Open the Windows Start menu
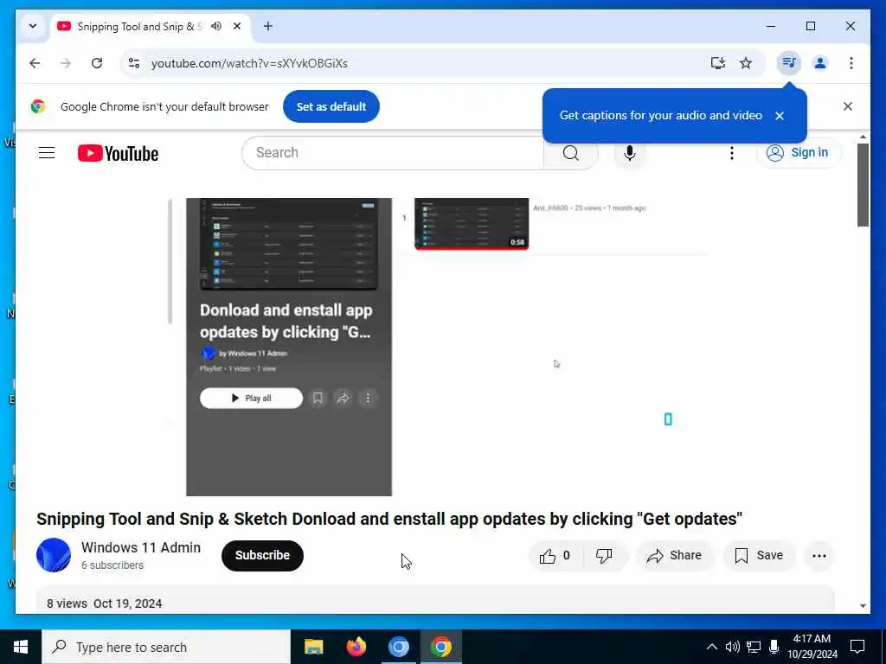886x664 pixels. pyautogui.click(x=21, y=647)
